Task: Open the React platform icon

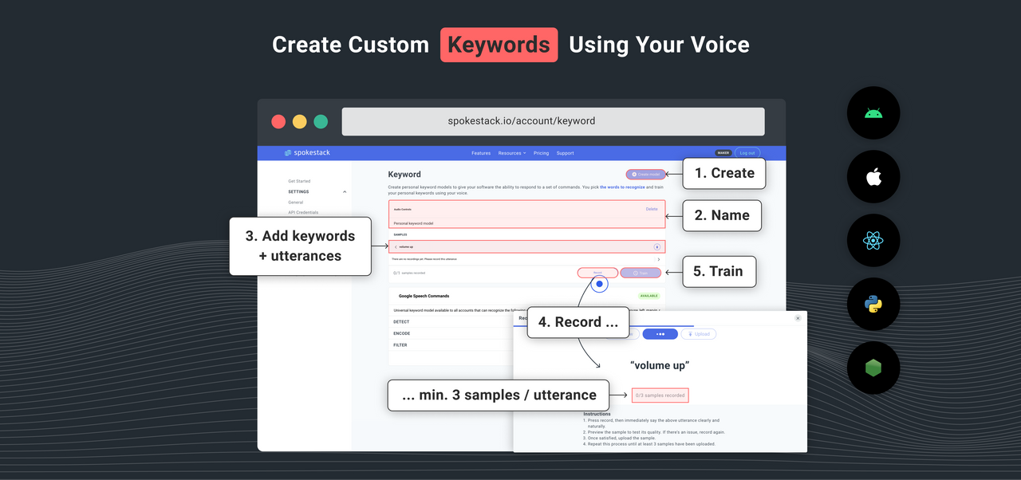Action: 873,240
